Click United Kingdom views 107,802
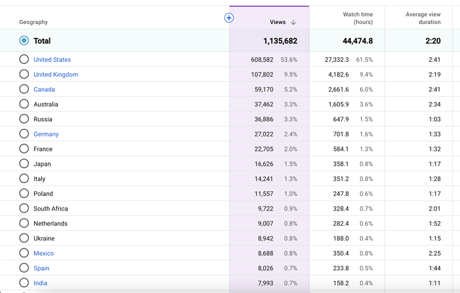460x293 pixels. (x=262, y=75)
